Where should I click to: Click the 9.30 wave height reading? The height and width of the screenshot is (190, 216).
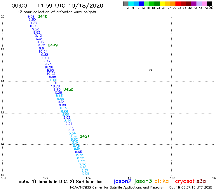[x=32, y=20]
